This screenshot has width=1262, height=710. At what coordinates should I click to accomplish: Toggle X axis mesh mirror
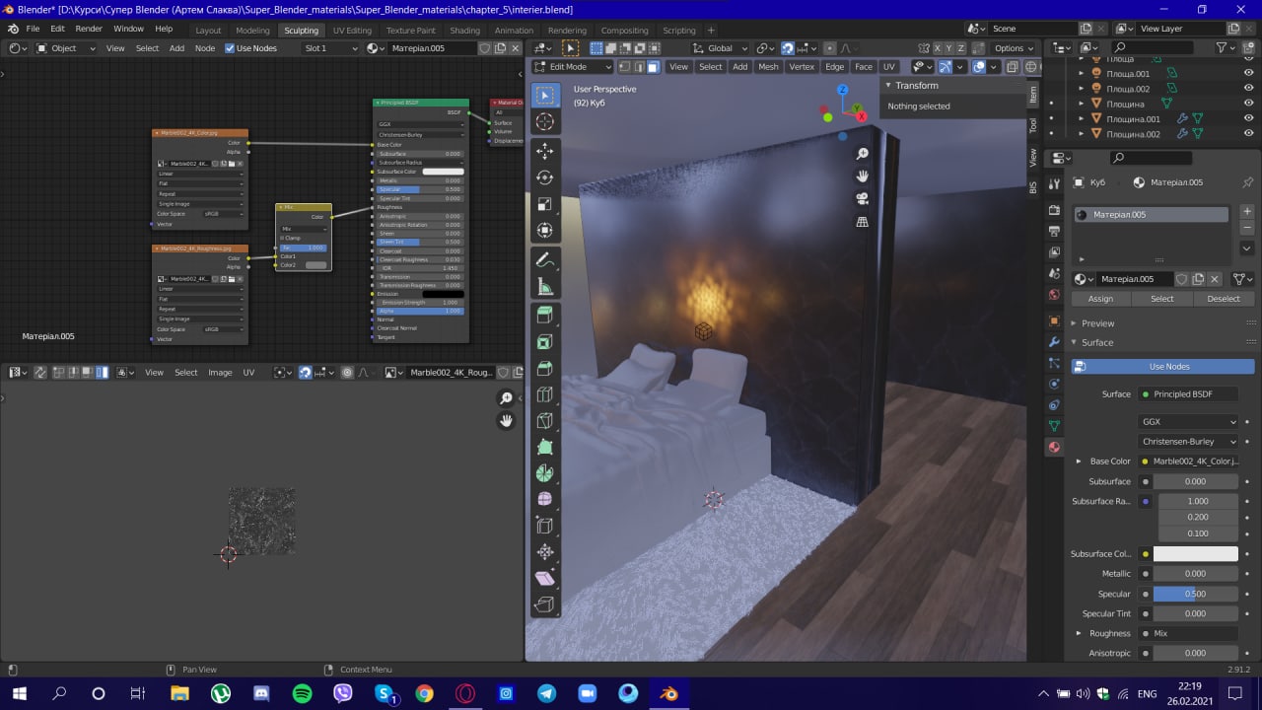pos(937,48)
